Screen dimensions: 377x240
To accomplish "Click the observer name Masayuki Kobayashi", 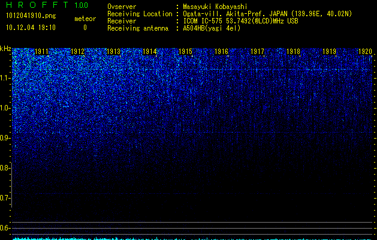I will pos(215,7).
